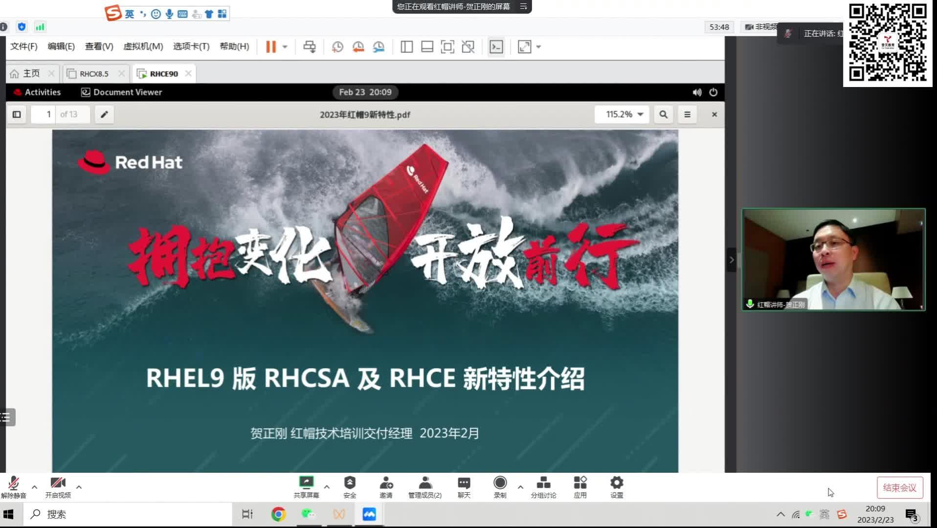Open the snapshot manager icon
937x528 pixels.
(x=379, y=47)
